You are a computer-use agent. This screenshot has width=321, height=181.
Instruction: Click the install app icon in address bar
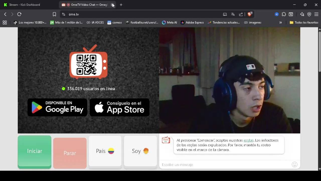pos(225,14)
